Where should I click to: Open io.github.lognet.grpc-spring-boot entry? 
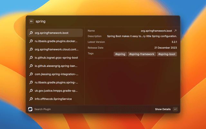pyautogui.click(x=56, y=58)
